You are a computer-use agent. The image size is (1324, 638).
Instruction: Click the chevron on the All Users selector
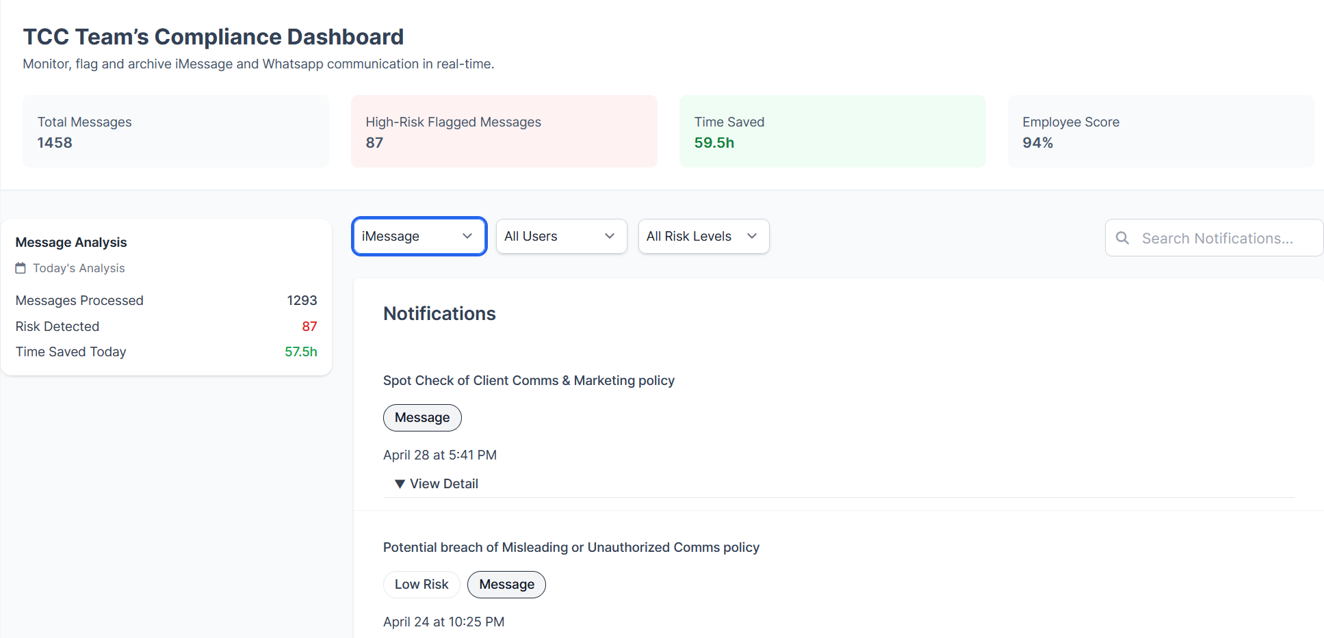[609, 236]
